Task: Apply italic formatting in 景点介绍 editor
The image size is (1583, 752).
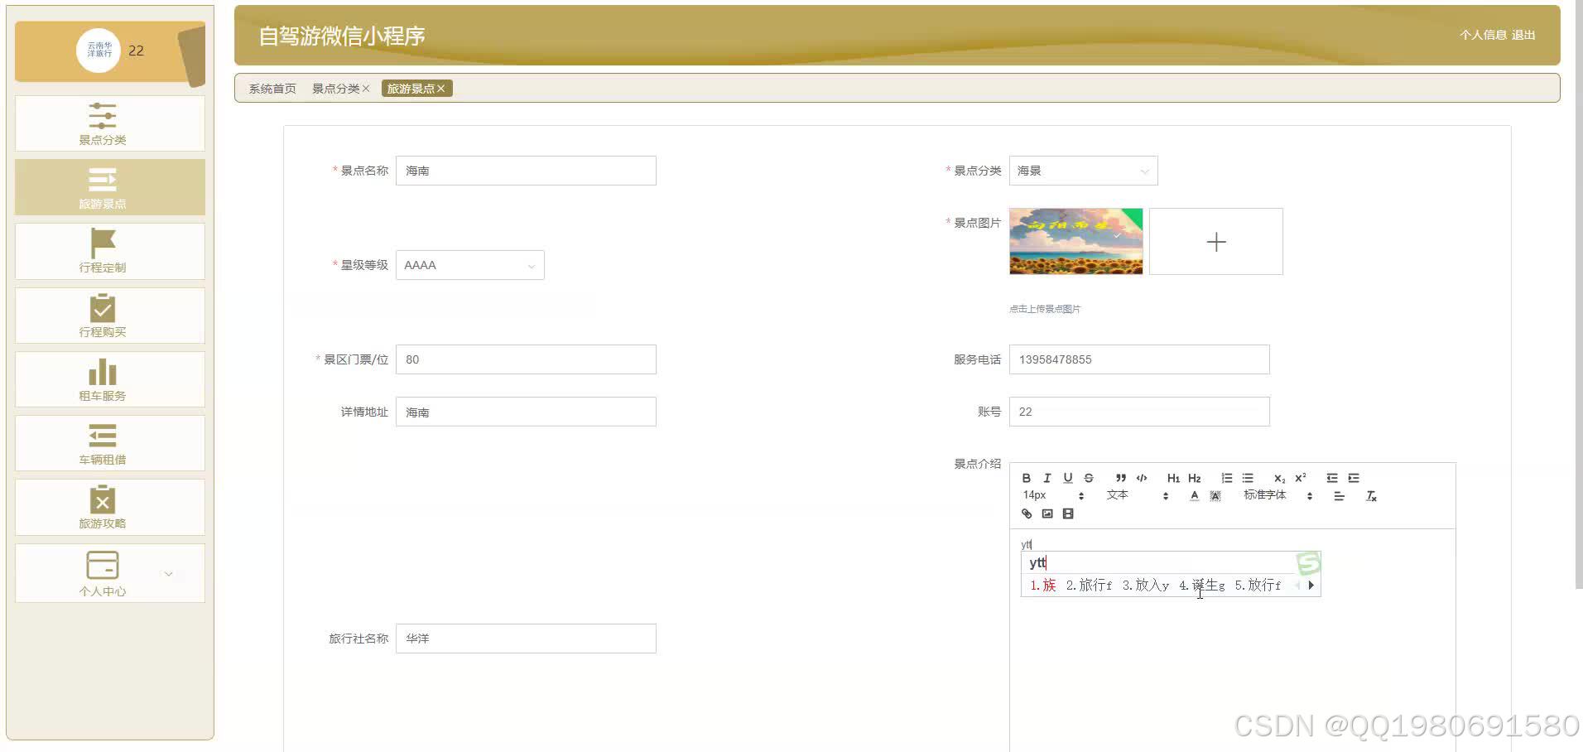Action: point(1047,478)
